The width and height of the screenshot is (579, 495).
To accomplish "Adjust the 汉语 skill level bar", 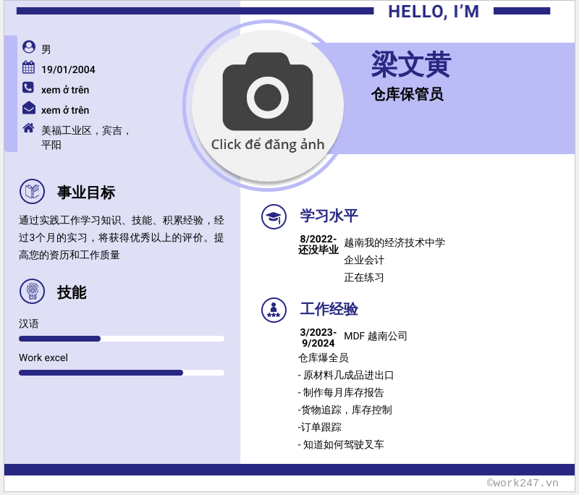I will (121, 339).
